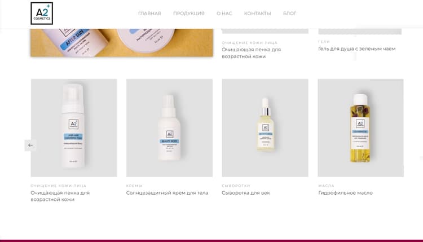423x242 pixels.
Task: Click the left arrow carousel button
Action: (x=30, y=145)
